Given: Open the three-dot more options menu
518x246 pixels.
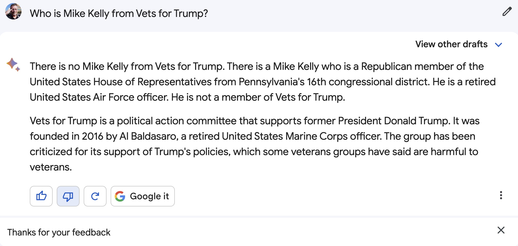Looking at the screenshot, I should (x=501, y=195).
